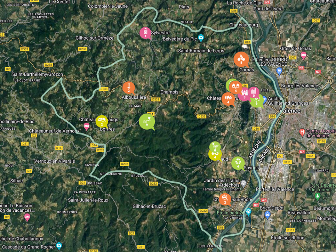Select the Centre Hospitalier de Valence pin
Screen dimensions: 336x252
point(302,132)
